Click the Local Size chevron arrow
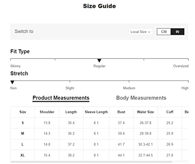 click(149, 32)
